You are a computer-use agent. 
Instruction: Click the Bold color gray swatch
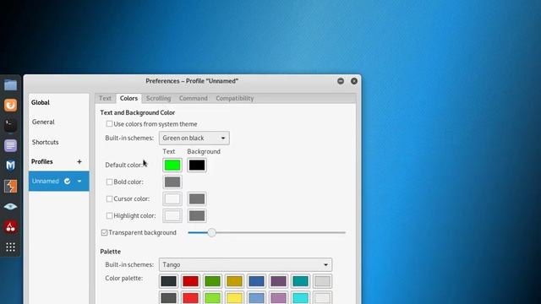click(172, 182)
